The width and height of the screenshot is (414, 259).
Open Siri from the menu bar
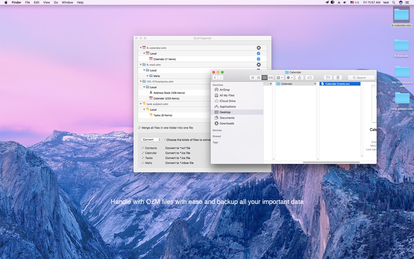point(400,2)
